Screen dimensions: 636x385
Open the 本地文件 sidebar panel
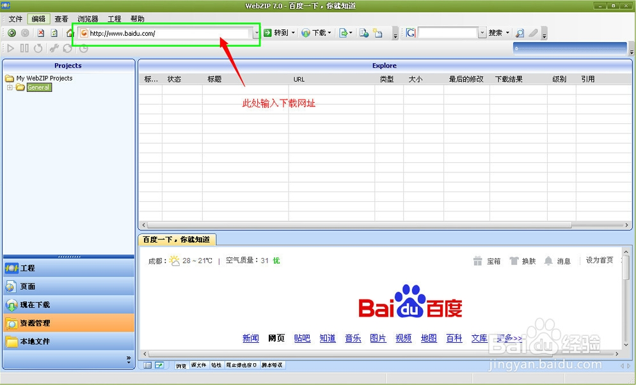pos(68,342)
